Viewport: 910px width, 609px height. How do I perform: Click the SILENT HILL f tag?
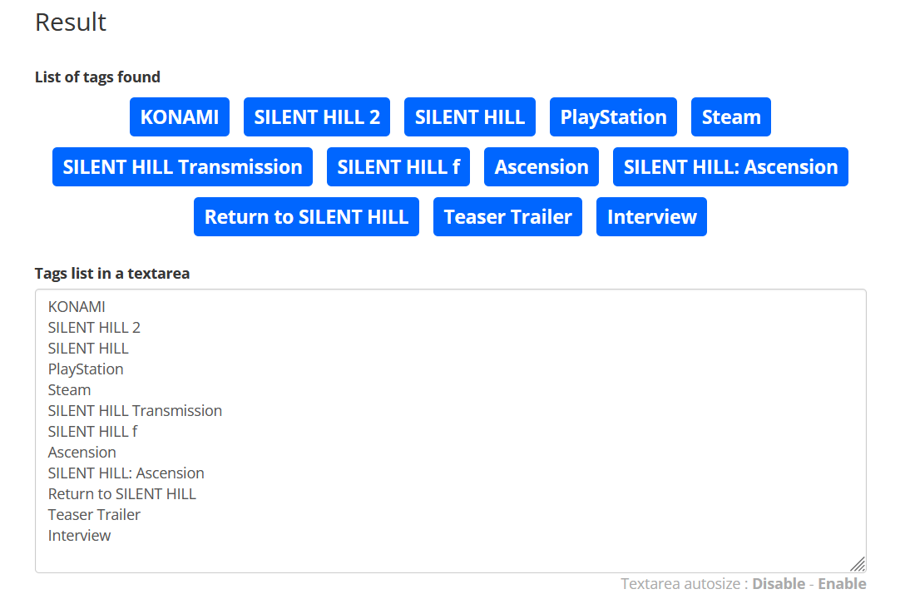(x=398, y=166)
